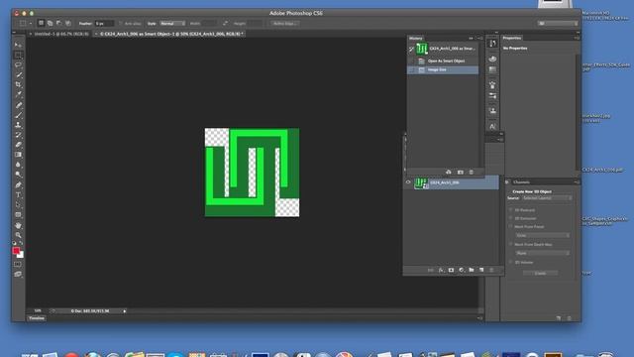Open Mesh From Preset dropdown
This screenshot has height=357, width=634.
pyautogui.click(x=542, y=235)
